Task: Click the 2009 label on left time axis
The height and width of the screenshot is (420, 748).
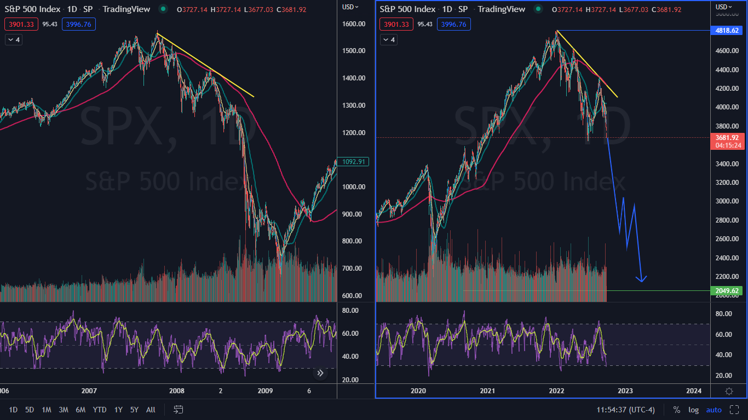Action: click(265, 390)
